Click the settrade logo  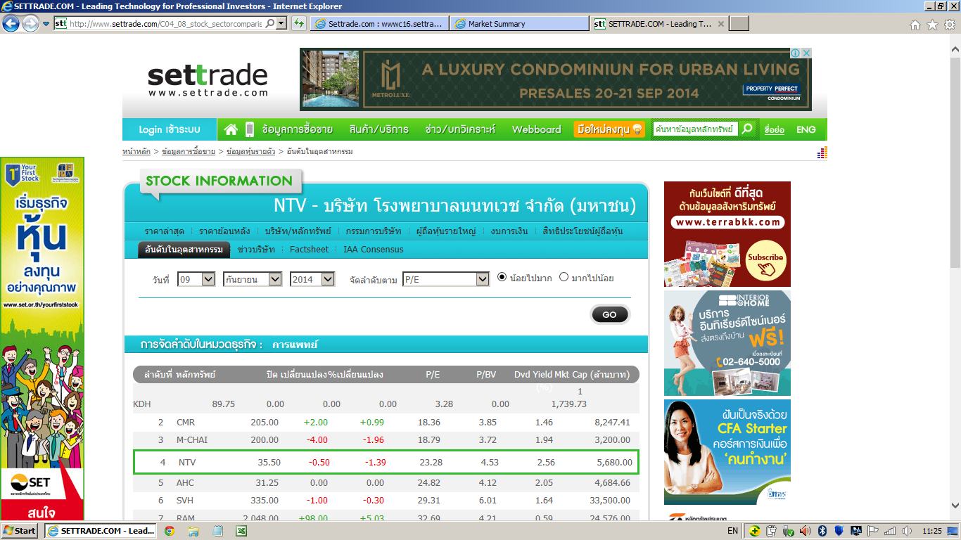208,79
